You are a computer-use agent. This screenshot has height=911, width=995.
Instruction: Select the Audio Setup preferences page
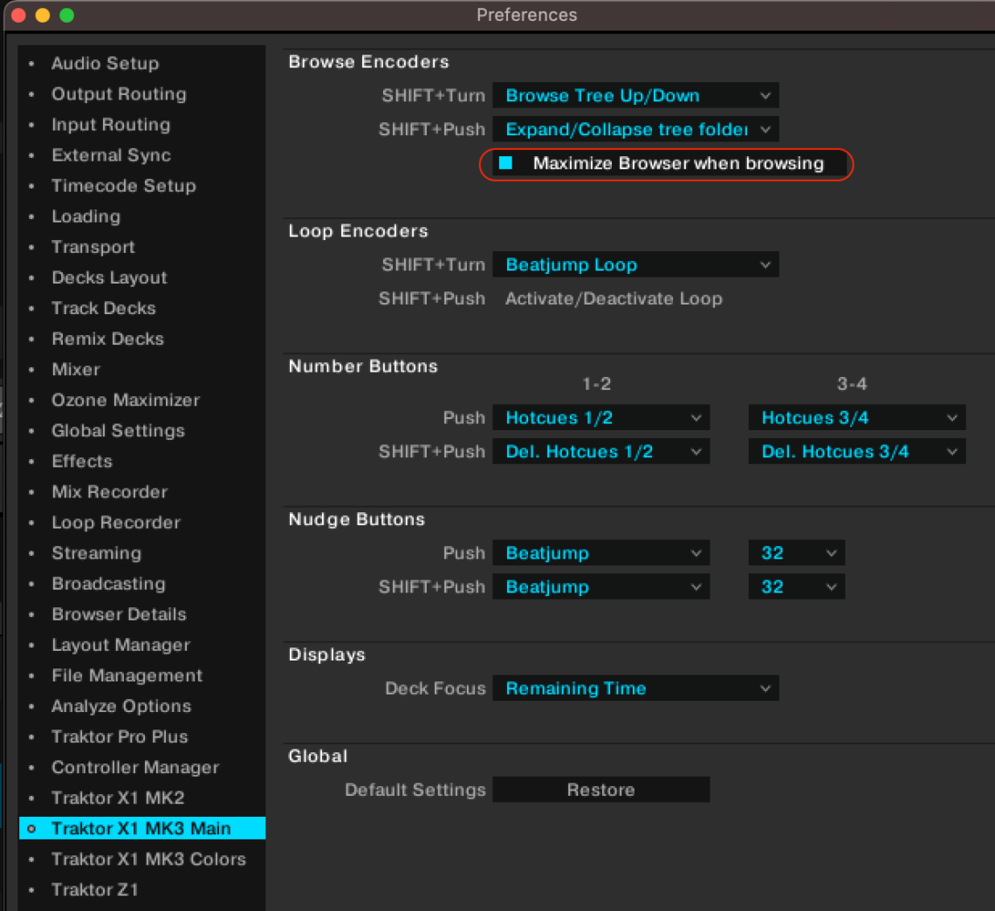click(105, 63)
